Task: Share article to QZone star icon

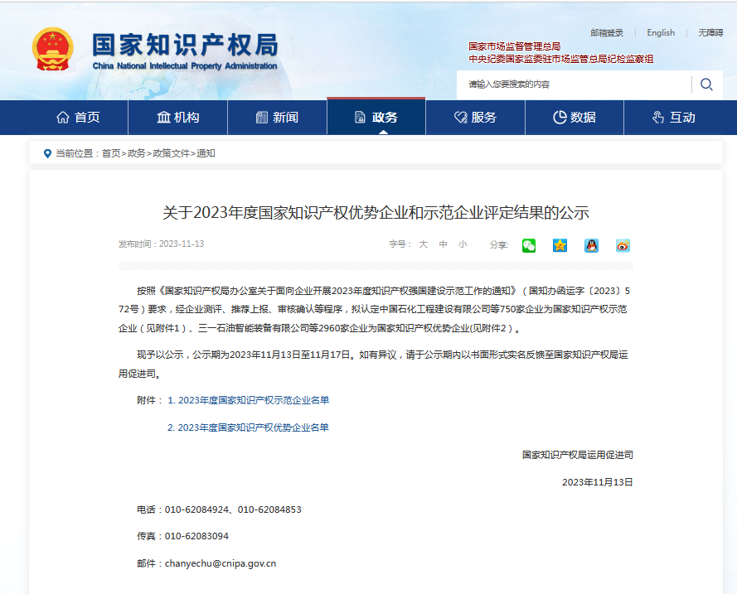Action: 560,245
